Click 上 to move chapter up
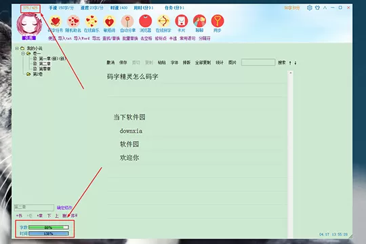This screenshot has width=366, height=244. (57, 216)
